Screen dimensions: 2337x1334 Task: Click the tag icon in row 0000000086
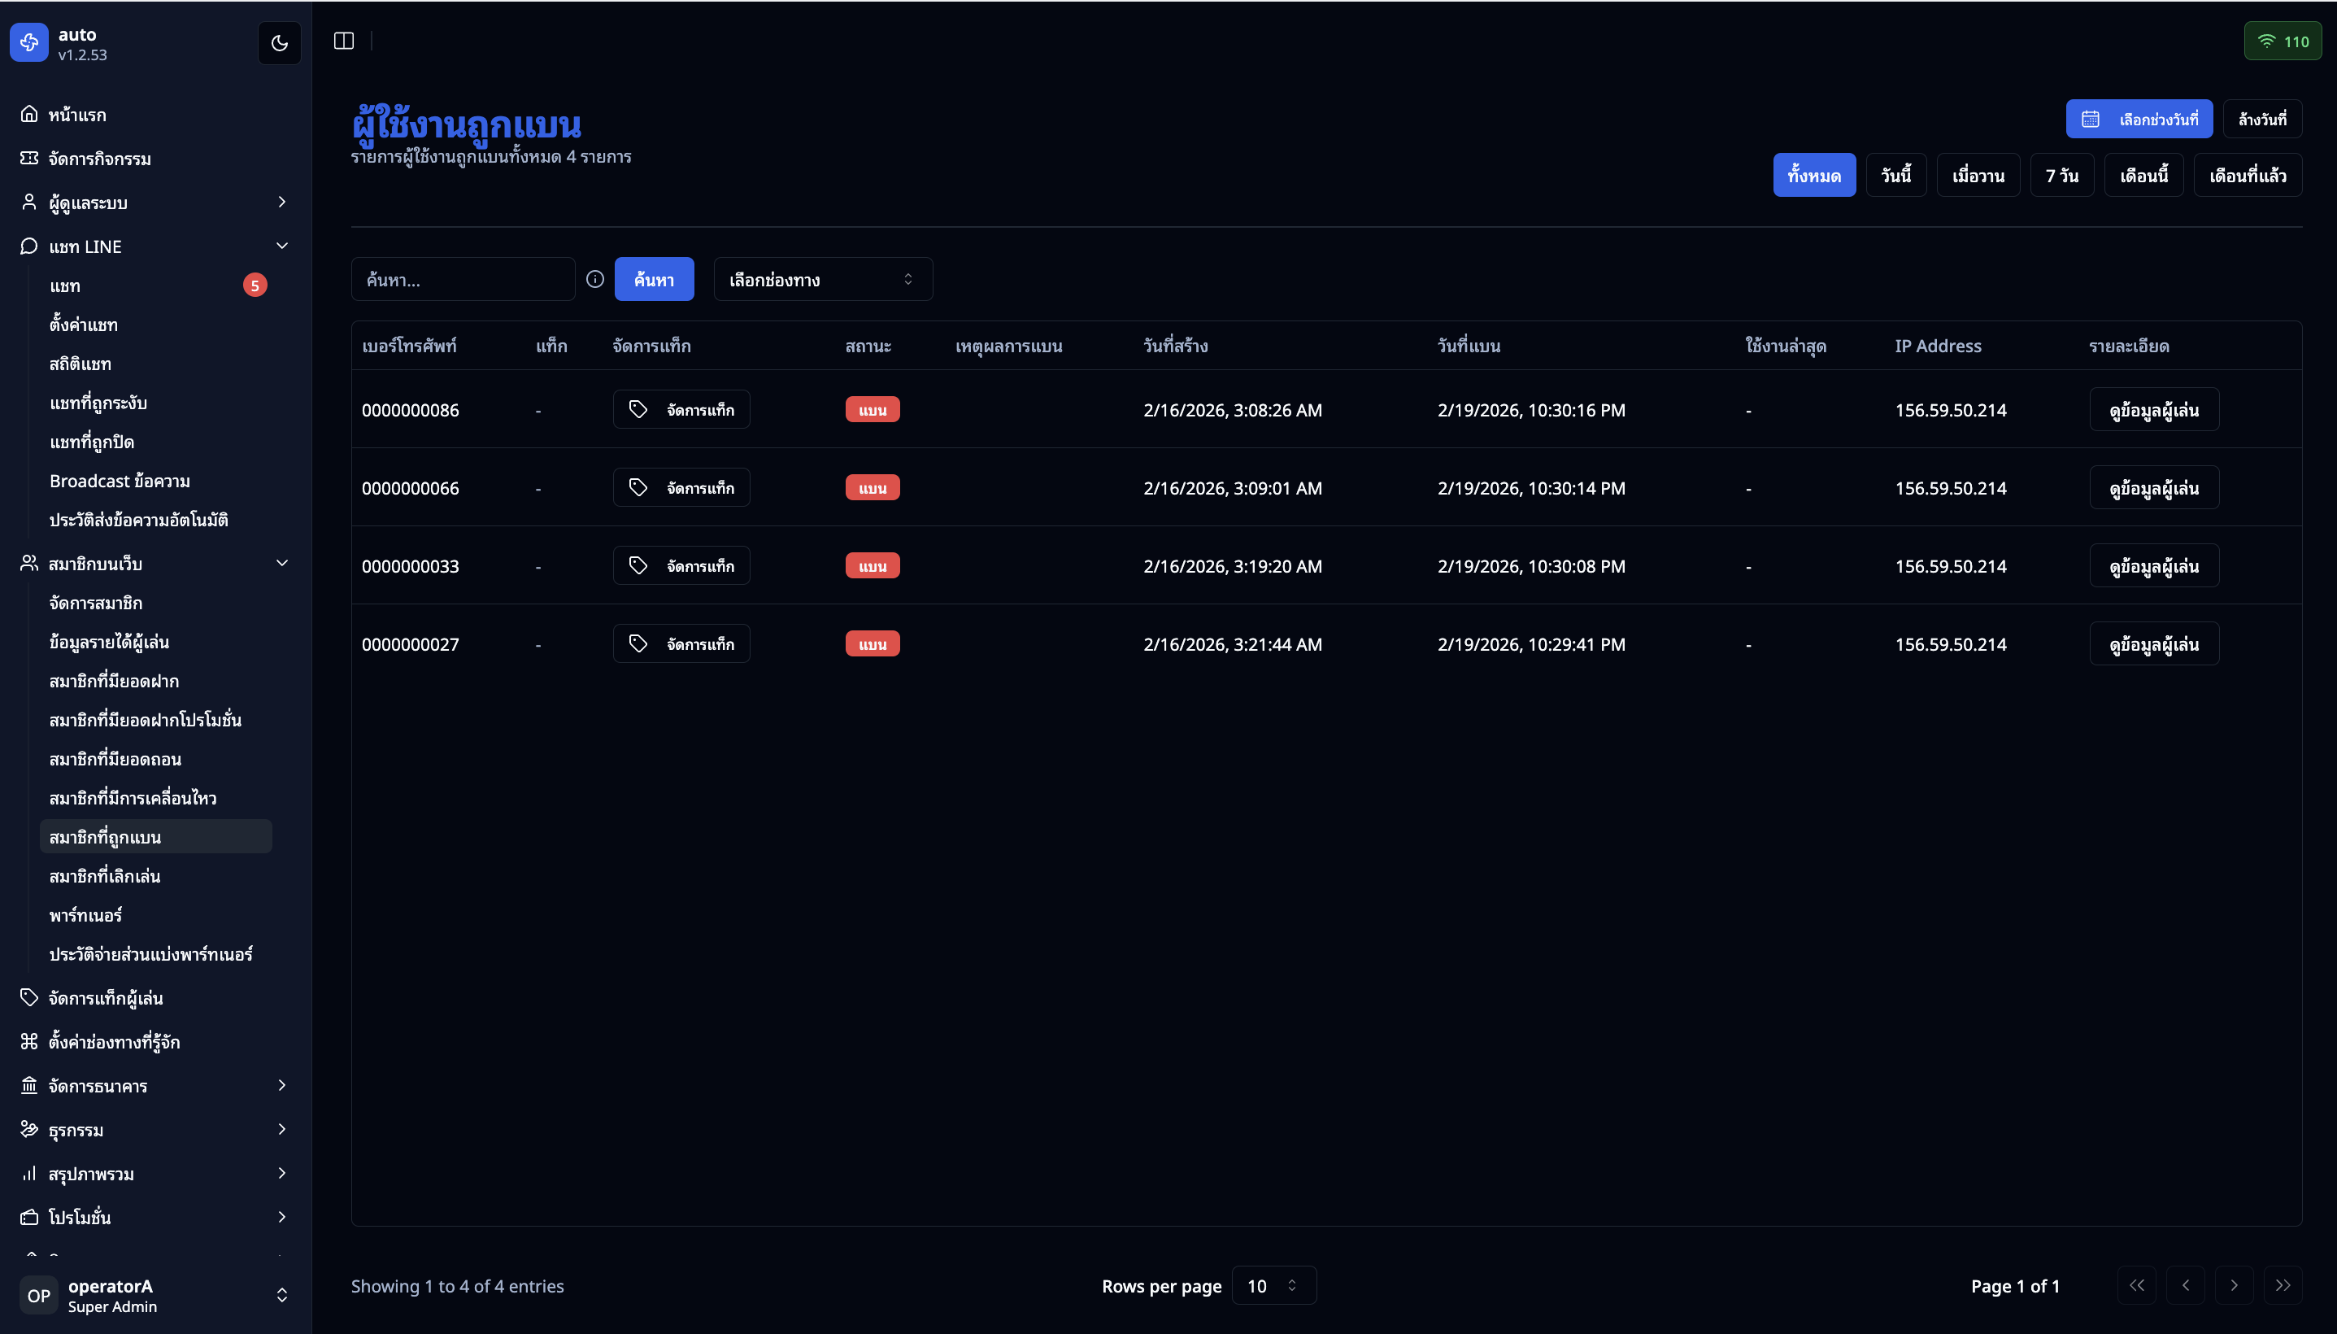click(x=638, y=409)
